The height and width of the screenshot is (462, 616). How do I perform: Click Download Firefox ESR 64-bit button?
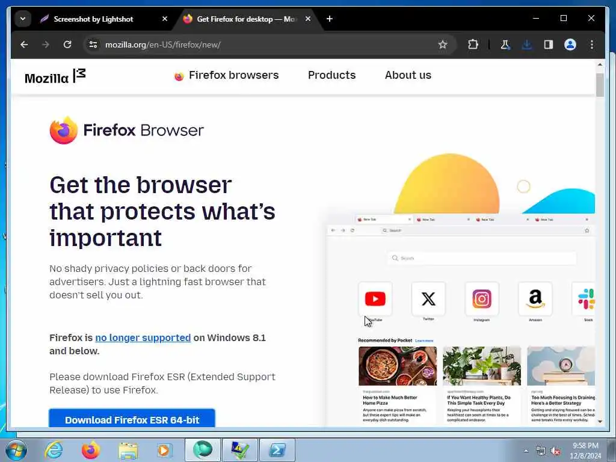(132, 419)
